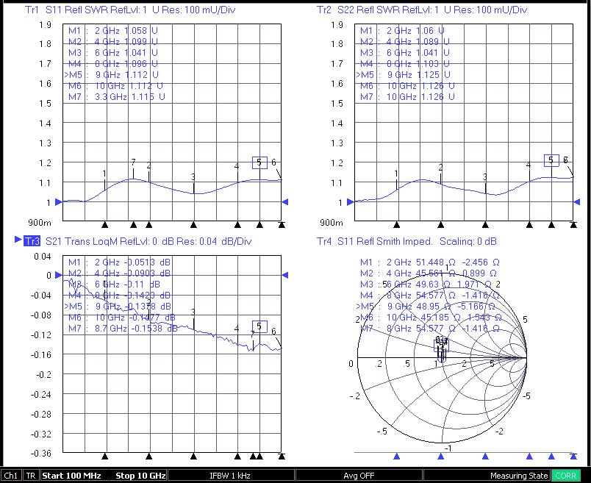The width and height of the screenshot is (591, 483).
Task: Click Tr1 axis triangle for marker 4 at 8 GHz
Action: click(237, 225)
